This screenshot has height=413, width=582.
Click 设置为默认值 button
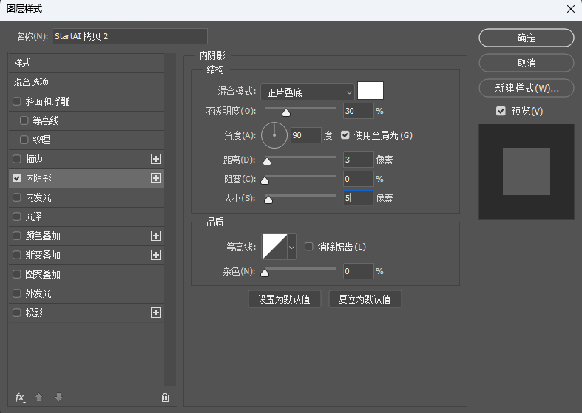[x=284, y=299]
